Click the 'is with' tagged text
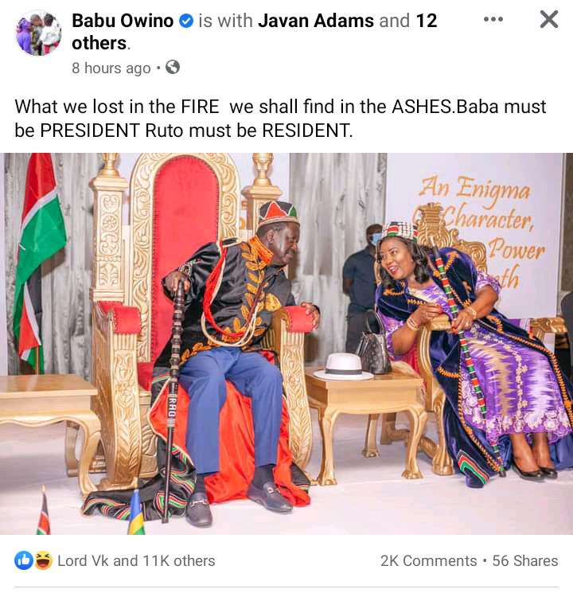Image resolution: width=573 pixels, height=593 pixels. coord(226,21)
